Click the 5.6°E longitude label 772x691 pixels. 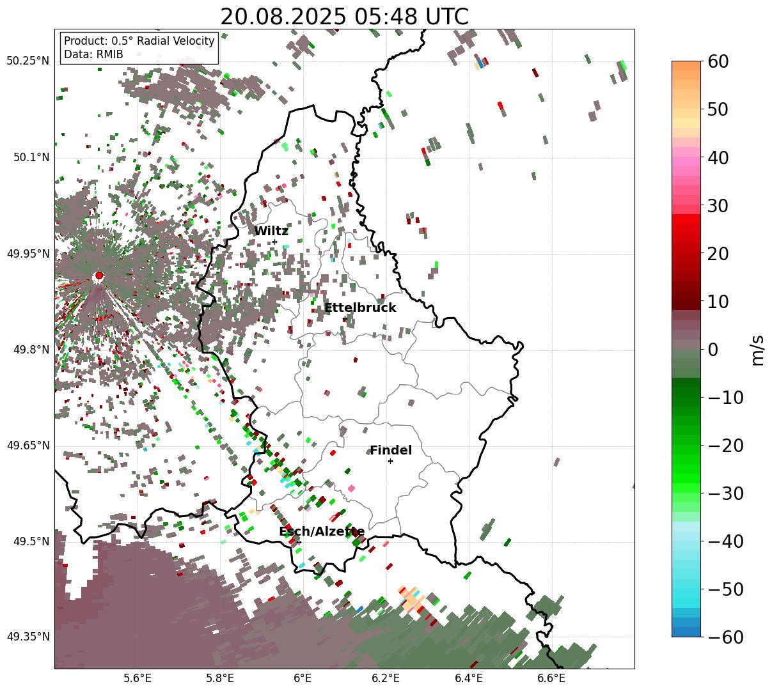click(138, 678)
